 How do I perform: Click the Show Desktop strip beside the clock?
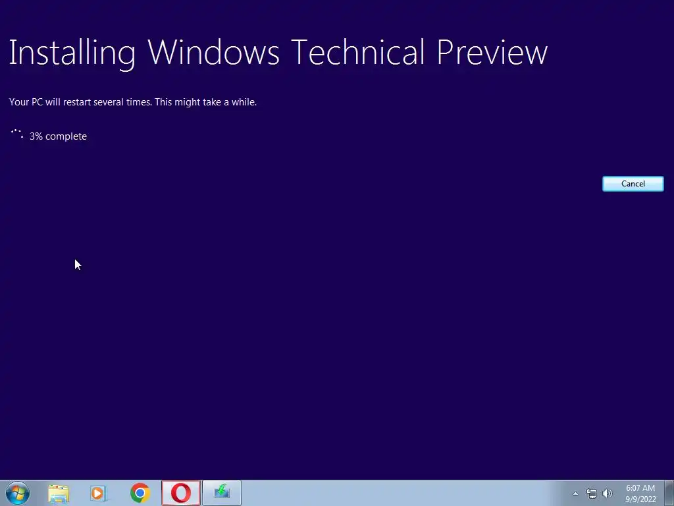[x=669, y=493]
